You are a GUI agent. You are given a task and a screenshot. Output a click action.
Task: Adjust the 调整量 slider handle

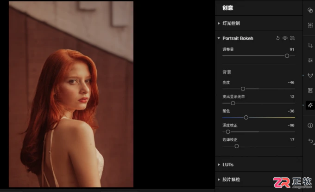(287, 56)
